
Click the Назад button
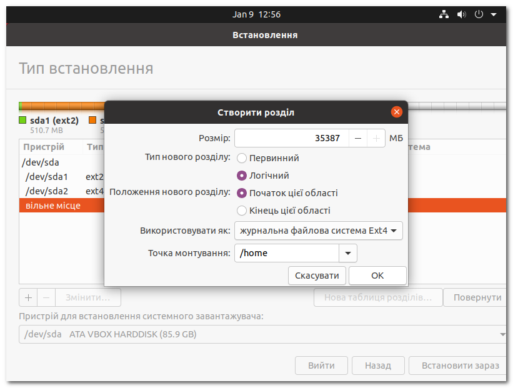coord(378,366)
